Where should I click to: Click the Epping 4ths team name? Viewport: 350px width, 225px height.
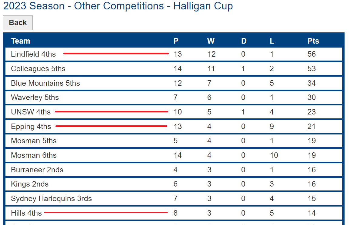pyautogui.click(x=31, y=127)
